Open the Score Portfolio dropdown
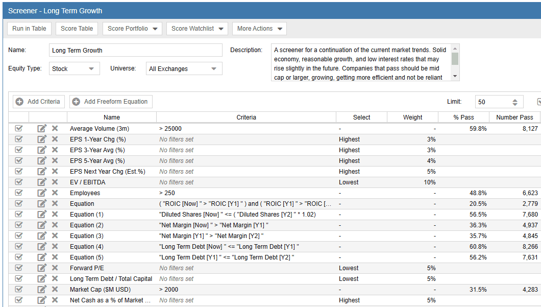 [133, 29]
